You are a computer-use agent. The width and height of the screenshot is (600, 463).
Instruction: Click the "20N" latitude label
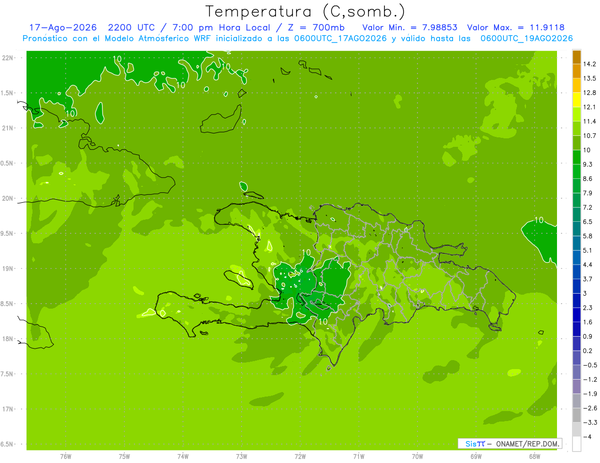(x=8, y=198)
